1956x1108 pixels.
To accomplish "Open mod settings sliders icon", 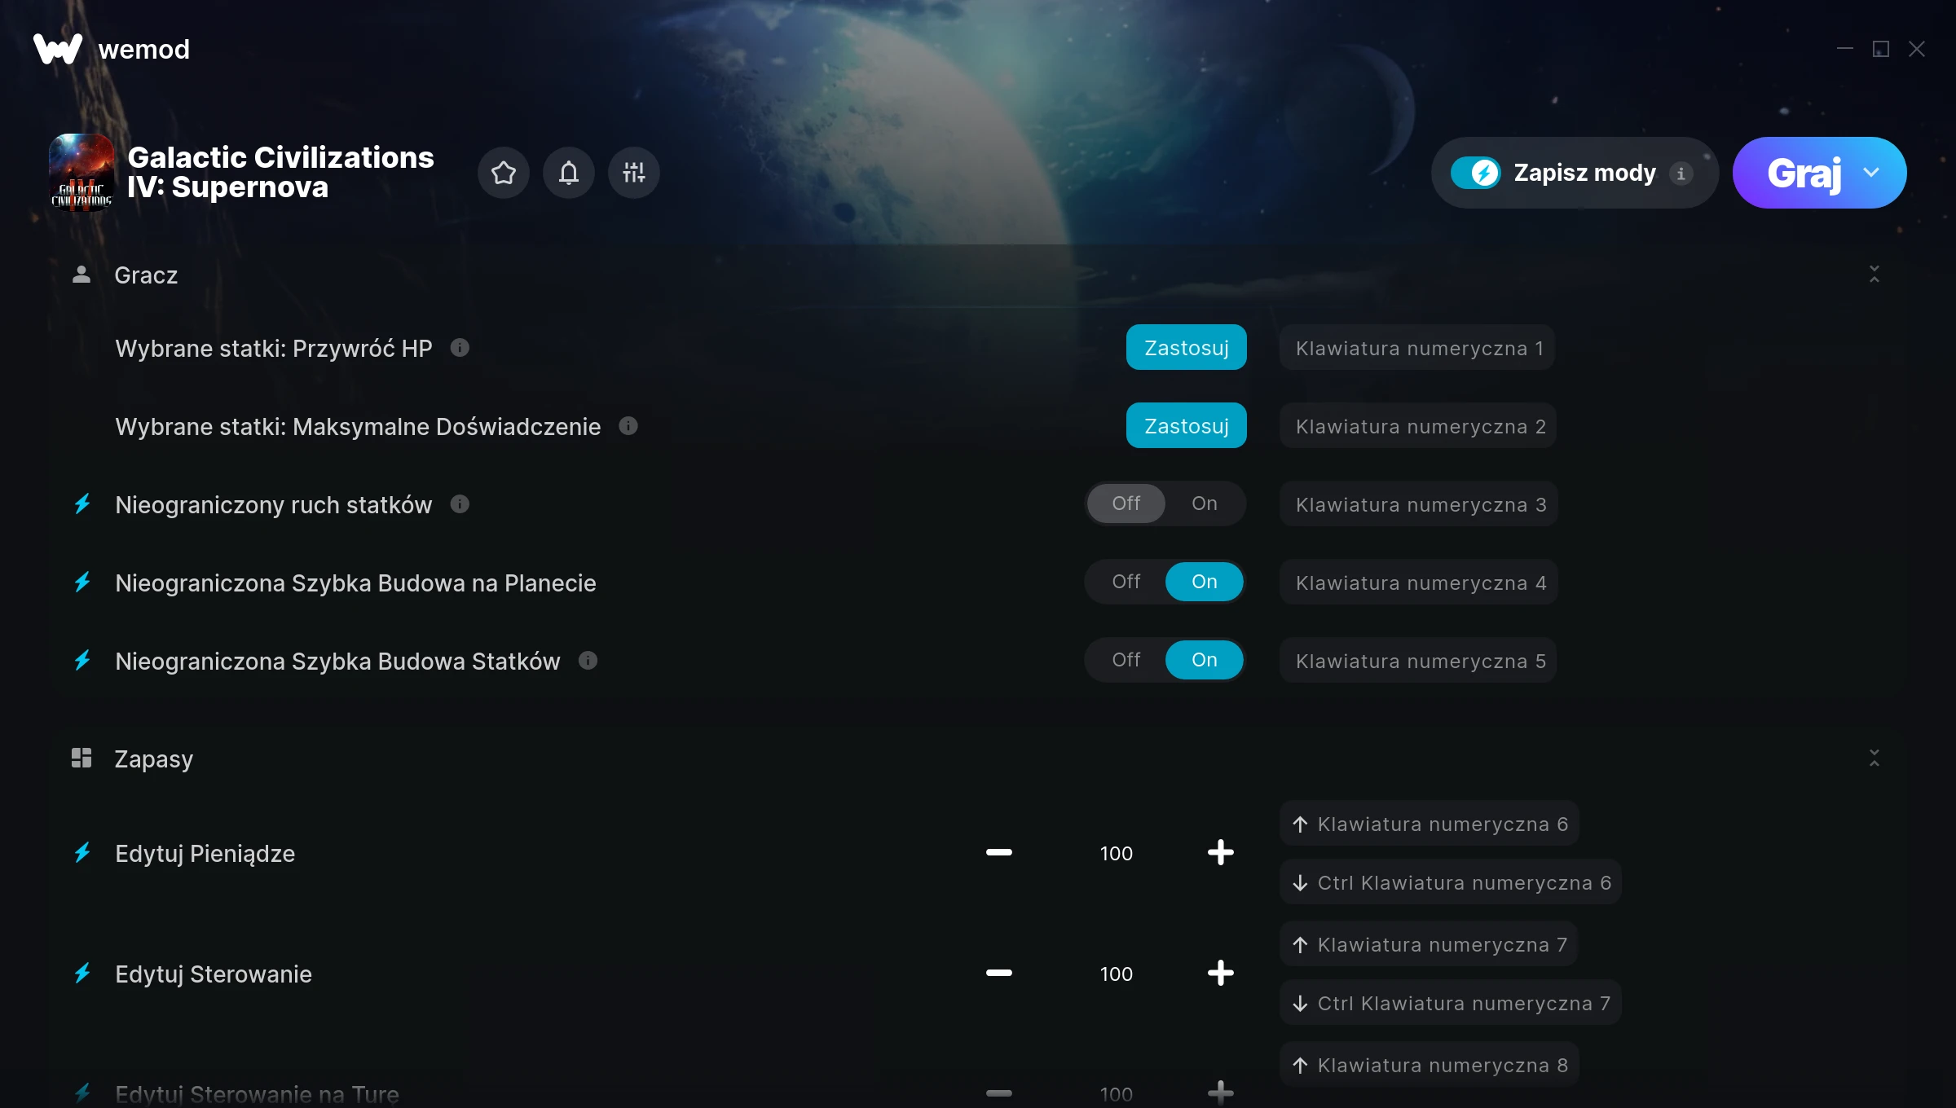I will tap(634, 173).
